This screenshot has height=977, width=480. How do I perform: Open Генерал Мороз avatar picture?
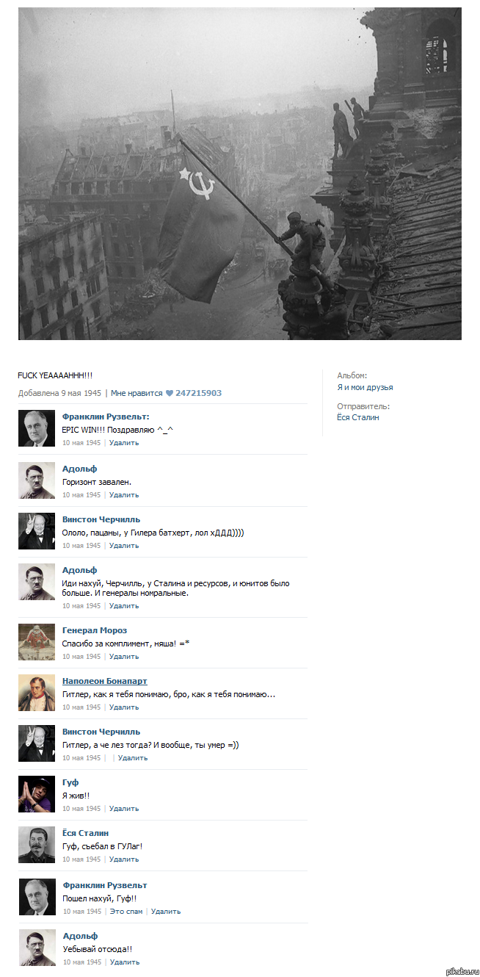37,641
